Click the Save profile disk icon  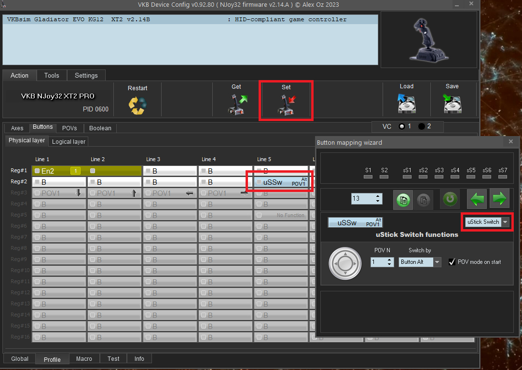click(452, 104)
